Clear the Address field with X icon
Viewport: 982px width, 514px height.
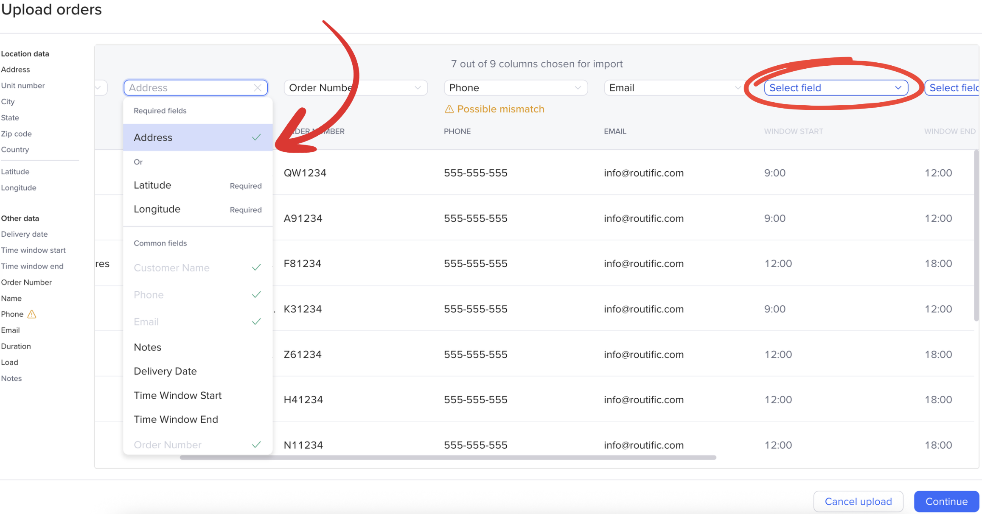click(x=257, y=88)
